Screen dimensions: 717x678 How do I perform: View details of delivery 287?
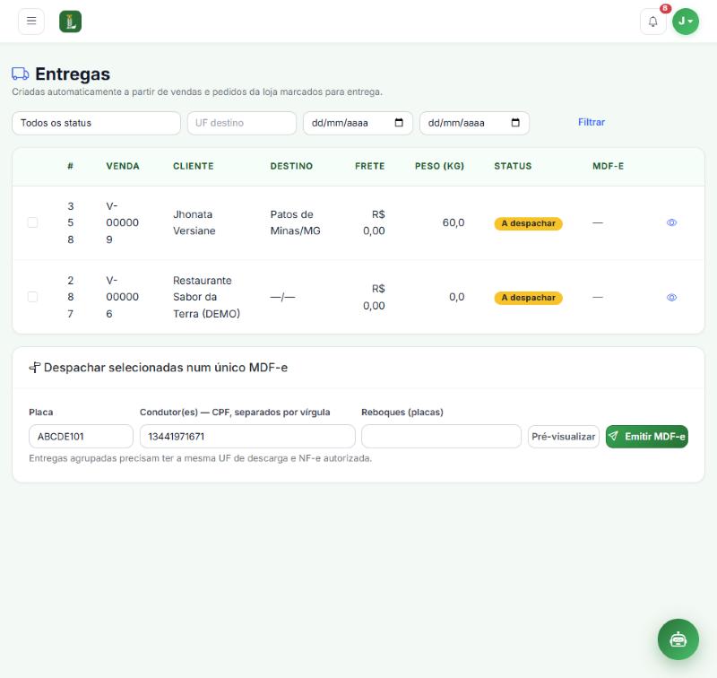pyautogui.click(x=671, y=298)
